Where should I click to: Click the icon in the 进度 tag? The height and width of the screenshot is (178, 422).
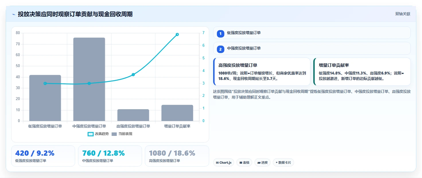pos(259,163)
